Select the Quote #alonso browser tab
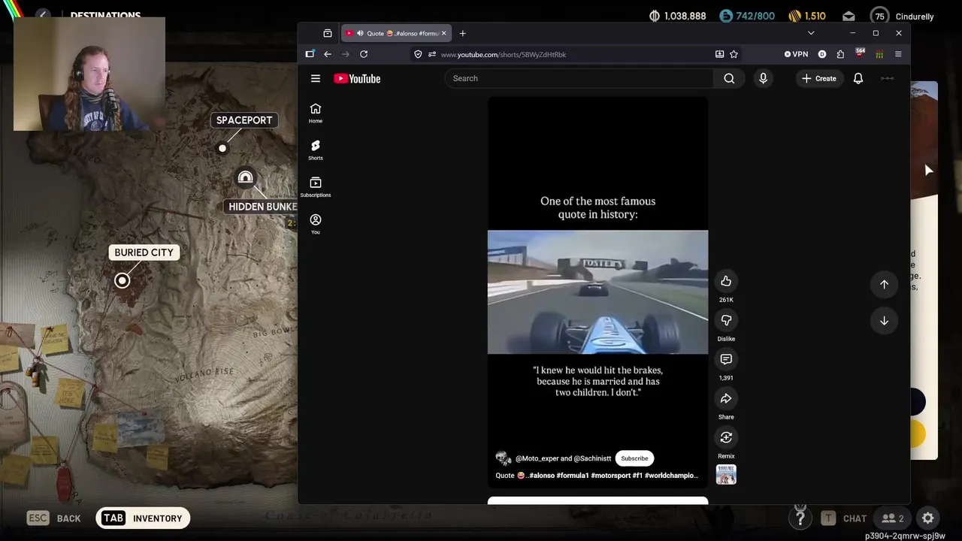 click(x=397, y=33)
